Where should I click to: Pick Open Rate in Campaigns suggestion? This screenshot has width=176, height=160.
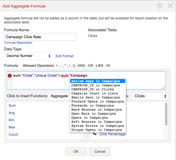(x=93, y=114)
